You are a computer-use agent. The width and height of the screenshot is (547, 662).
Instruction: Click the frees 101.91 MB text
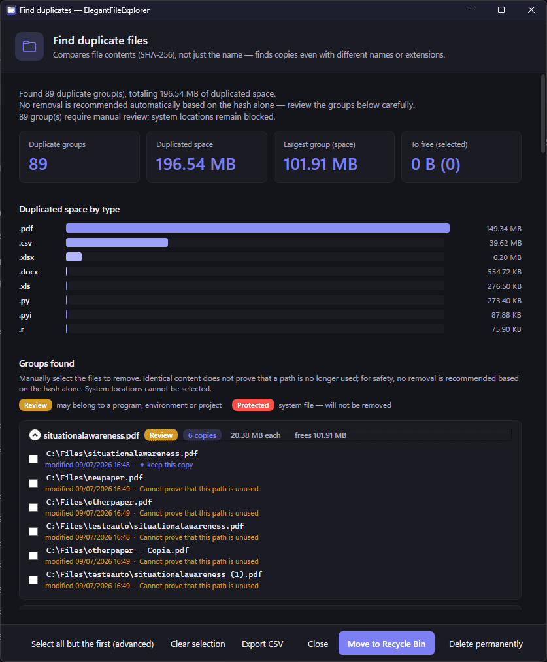320,435
